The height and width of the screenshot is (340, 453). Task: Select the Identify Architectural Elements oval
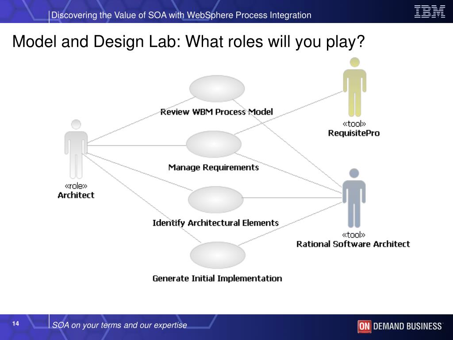coord(215,200)
